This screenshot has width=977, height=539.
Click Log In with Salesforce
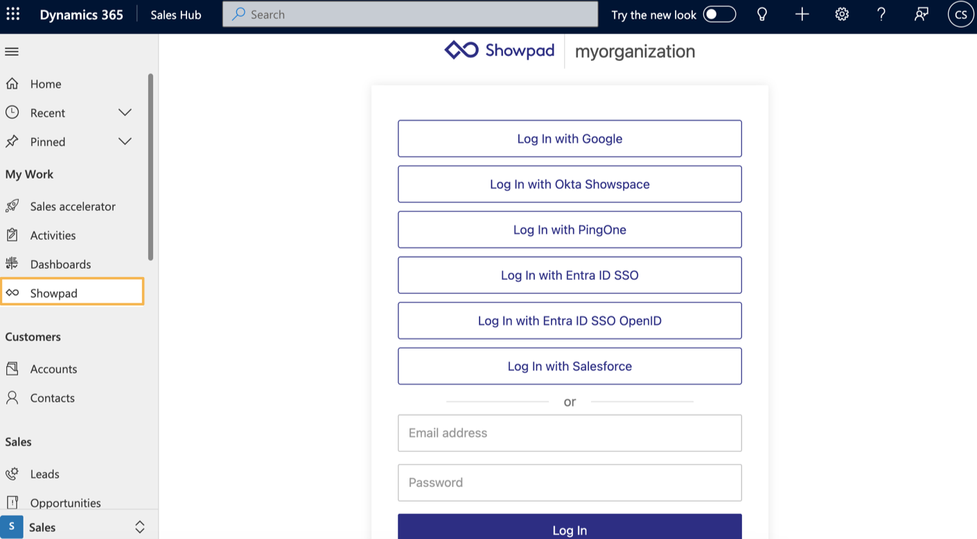(x=570, y=366)
